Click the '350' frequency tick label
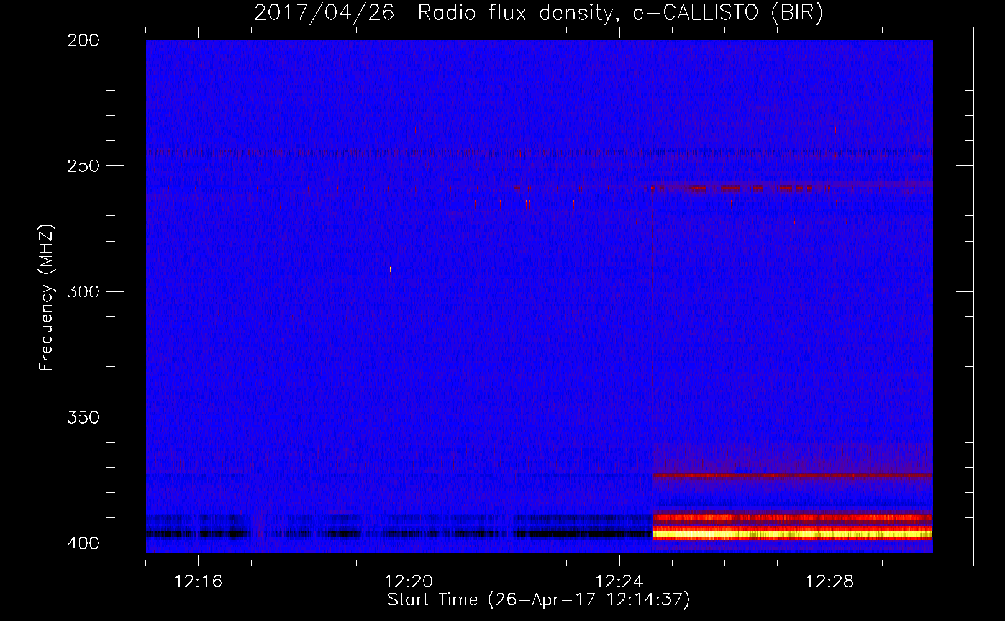Image resolution: width=1005 pixels, height=621 pixels. [x=83, y=417]
